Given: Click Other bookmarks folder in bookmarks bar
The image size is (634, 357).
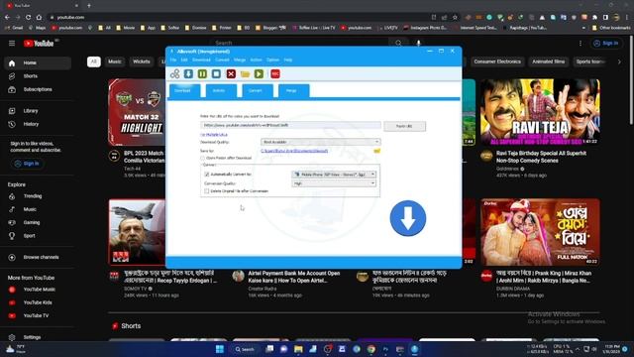Looking at the screenshot, I should pyautogui.click(x=611, y=28).
